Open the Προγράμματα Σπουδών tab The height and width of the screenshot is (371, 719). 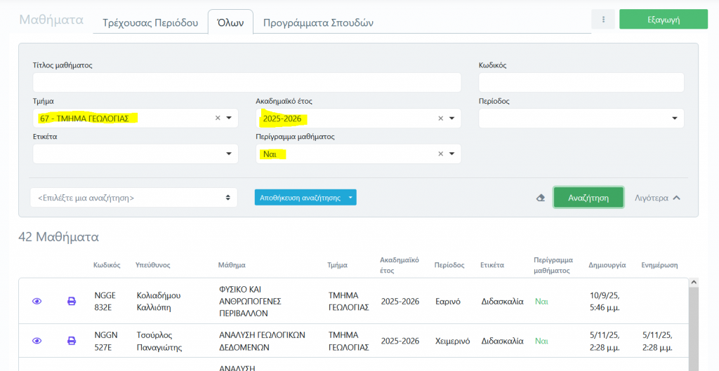318,22
